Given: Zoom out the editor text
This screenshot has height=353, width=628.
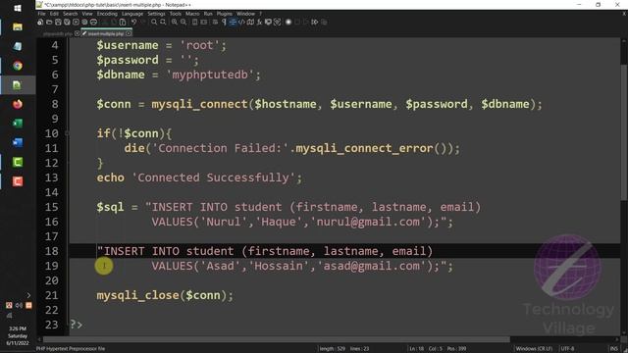Looking at the screenshot, I should pyautogui.click(x=183, y=22).
